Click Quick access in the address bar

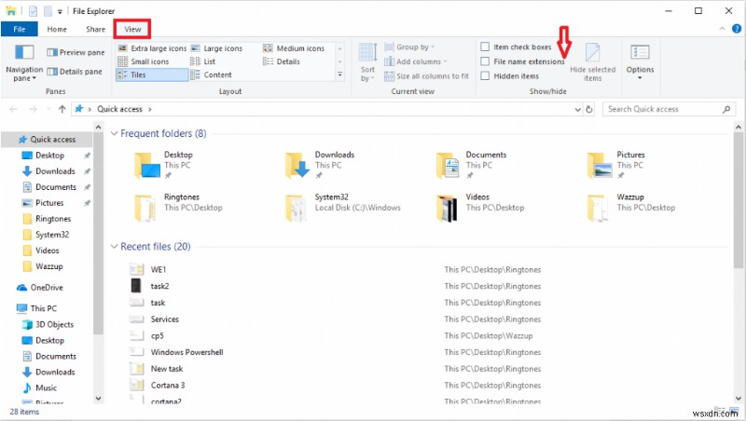click(x=120, y=109)
